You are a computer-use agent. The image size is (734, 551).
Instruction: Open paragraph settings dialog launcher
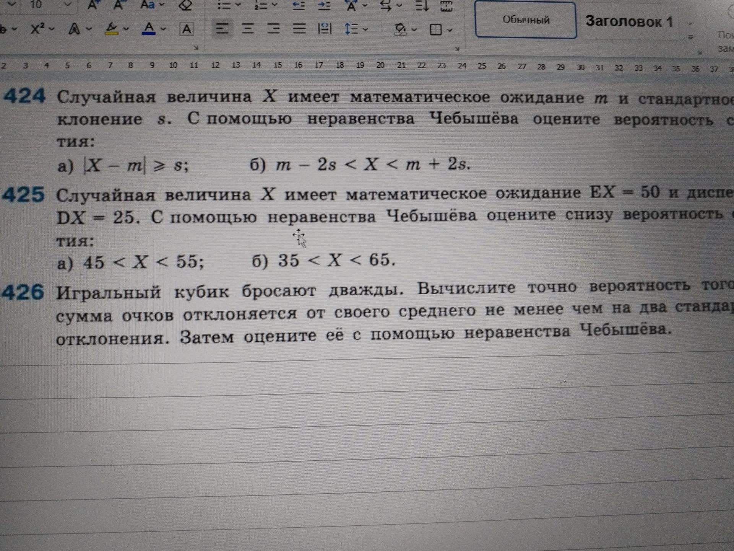coord(457,49)
